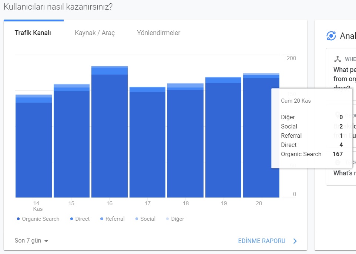This screenshot has width=356, height=254.
Task: Open the Son 7 gün date range dropdown
Action: click(x=31, y=241)
